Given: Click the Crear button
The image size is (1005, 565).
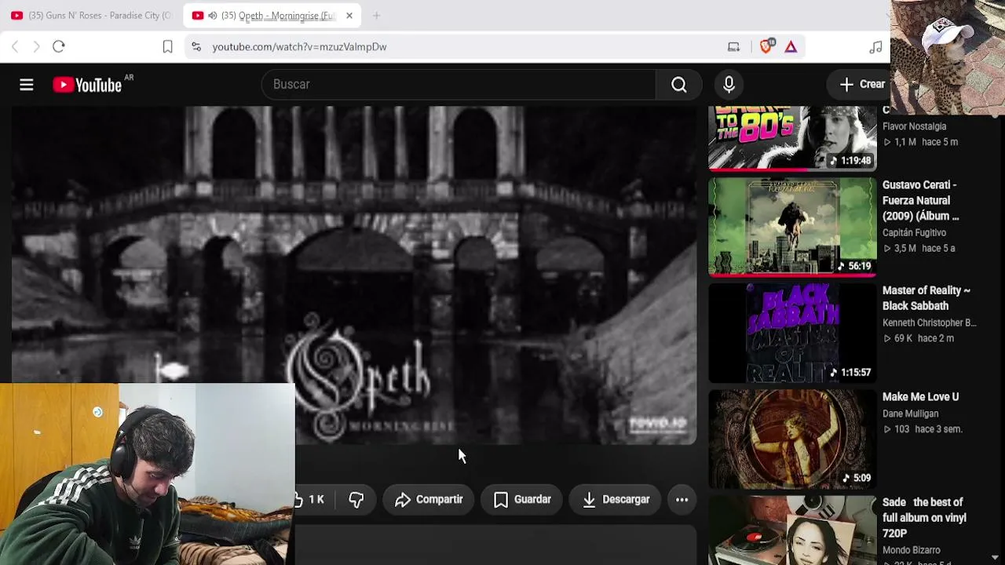Looking at the screenshot, I should pos(861,85).
